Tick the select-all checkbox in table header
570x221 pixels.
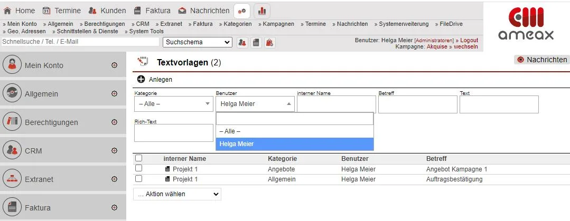(139, 158)
